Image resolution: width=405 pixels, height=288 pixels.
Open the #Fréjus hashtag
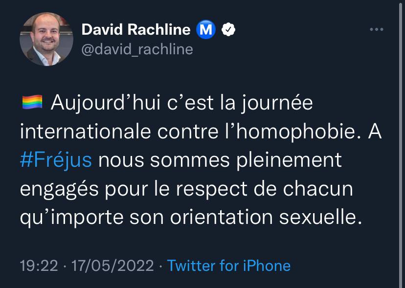(x=56, y=160)
